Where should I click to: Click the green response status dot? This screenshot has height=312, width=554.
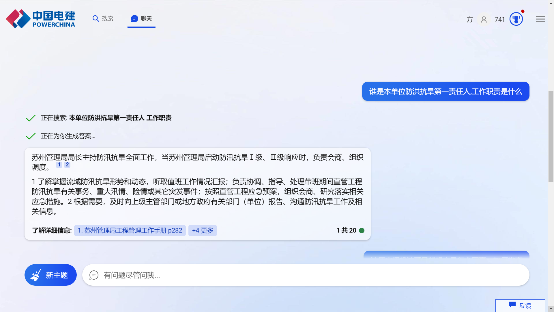point(362,231)
